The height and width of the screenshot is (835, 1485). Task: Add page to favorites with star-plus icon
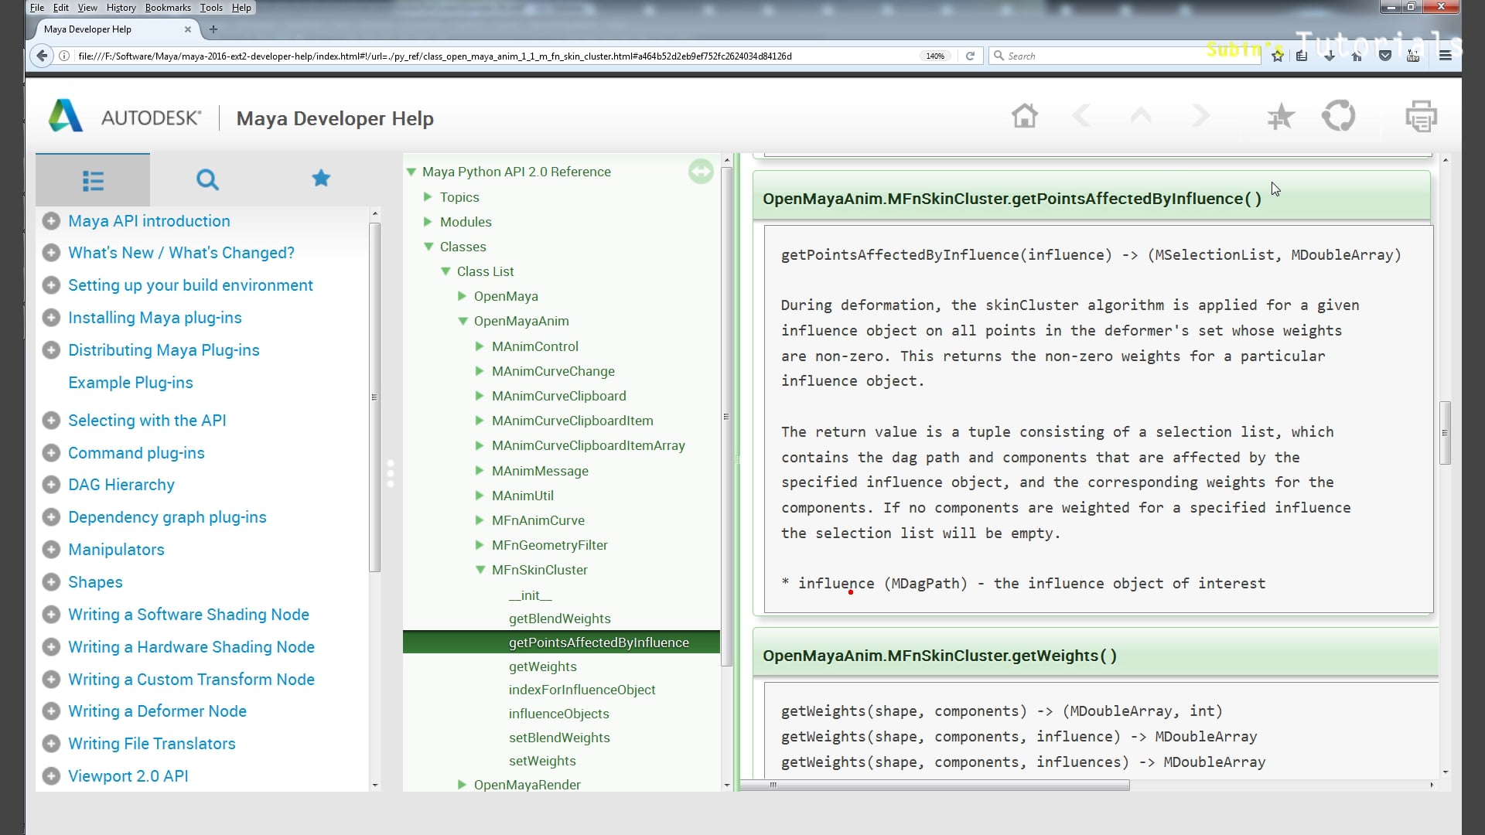point(1280,117)
